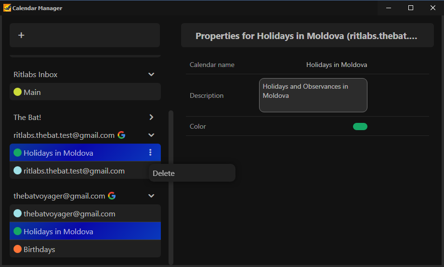Click Google logo next to ritlabs.thebat.test@gmail.com

(x=121, y=135)
